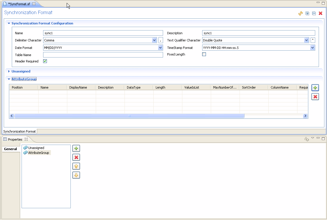Screen dimensions: 327x220
Task: Delete the selected group in Properties panel
Action: tap(76, 157)
